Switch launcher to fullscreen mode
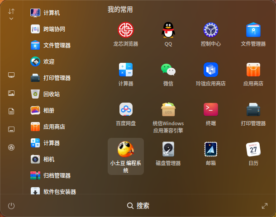Image resolution: width=276 pixels, height=217 pixels. (265, 206)
